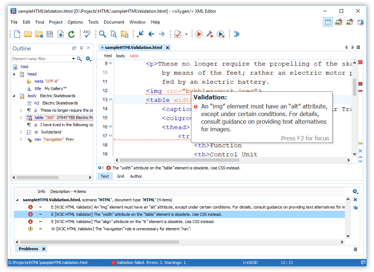Go to last modification arrow icon

(x=140, y=34)
